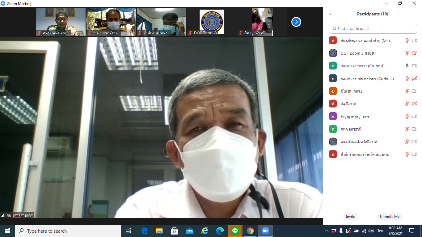The height and width of the screenshot is (237, 422).
Task: Click the Find a participant search field
Action: [373, 28]
